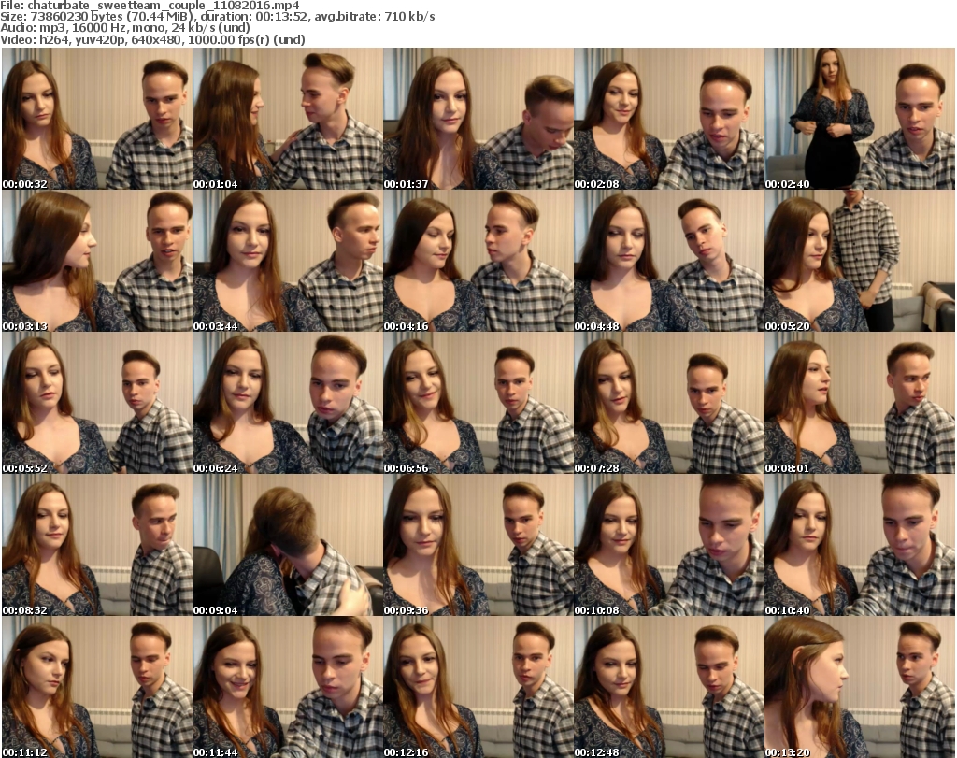The width and height of the screenshot is (957, 758).
Task: Click the contact-sheet frame at 00:11:44
Action: coord(288,687)
